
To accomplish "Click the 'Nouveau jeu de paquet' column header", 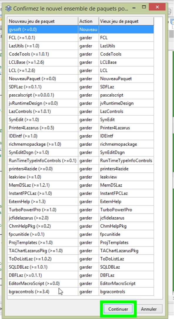I will (x=43, y=21).
